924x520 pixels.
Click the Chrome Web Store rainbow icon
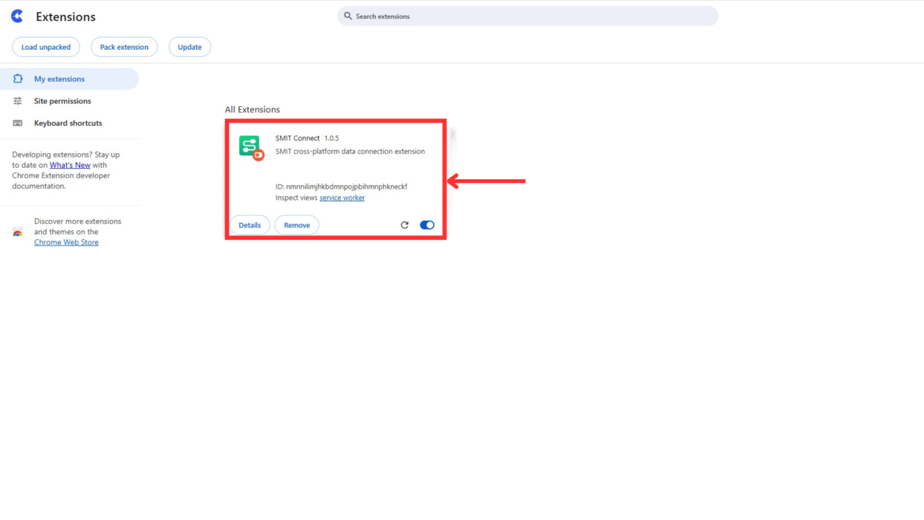pos(18,232)
